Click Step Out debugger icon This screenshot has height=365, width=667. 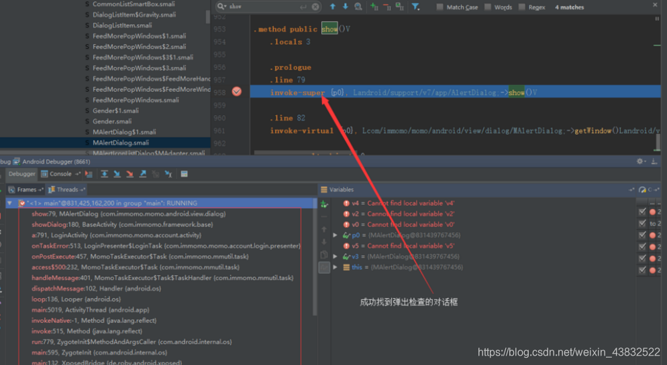click(x=142, y=174)
